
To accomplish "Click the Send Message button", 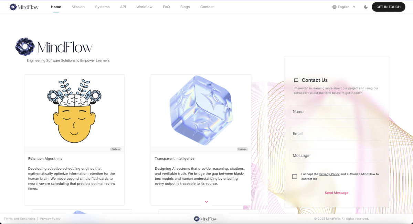I will point(336,193).
